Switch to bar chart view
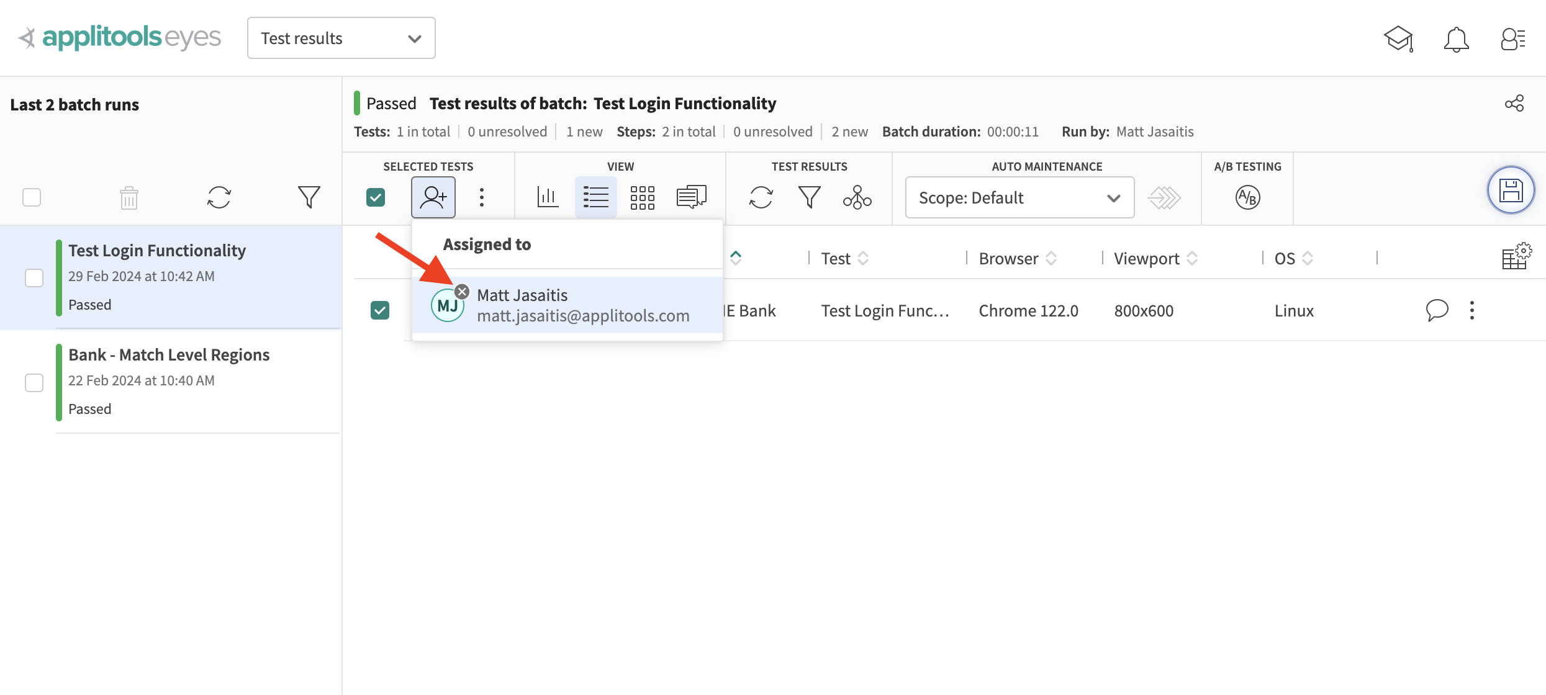Viewport: 1546px width, 695px height. (x=548, y=197)
